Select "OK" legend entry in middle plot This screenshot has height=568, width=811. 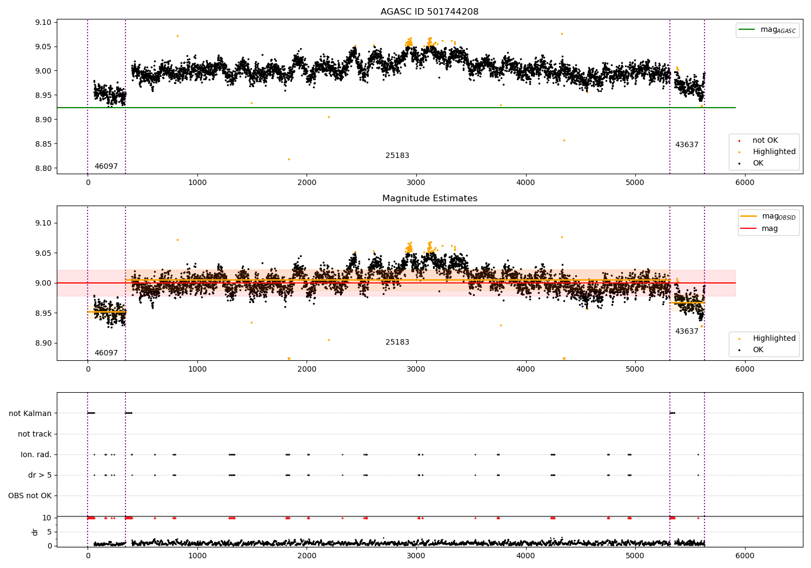758,350
